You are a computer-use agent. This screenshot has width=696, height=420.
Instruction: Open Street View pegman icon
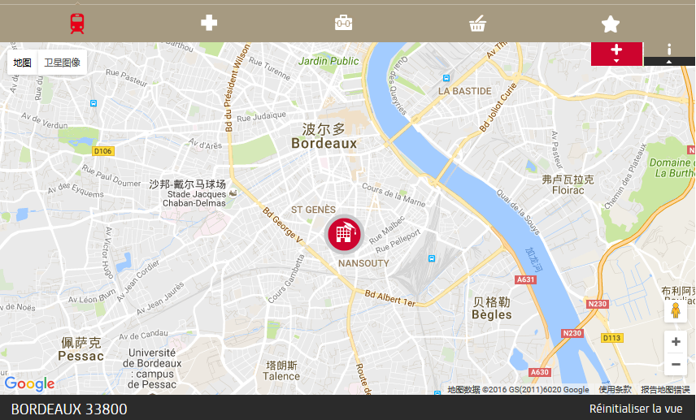tap(676, 310)
